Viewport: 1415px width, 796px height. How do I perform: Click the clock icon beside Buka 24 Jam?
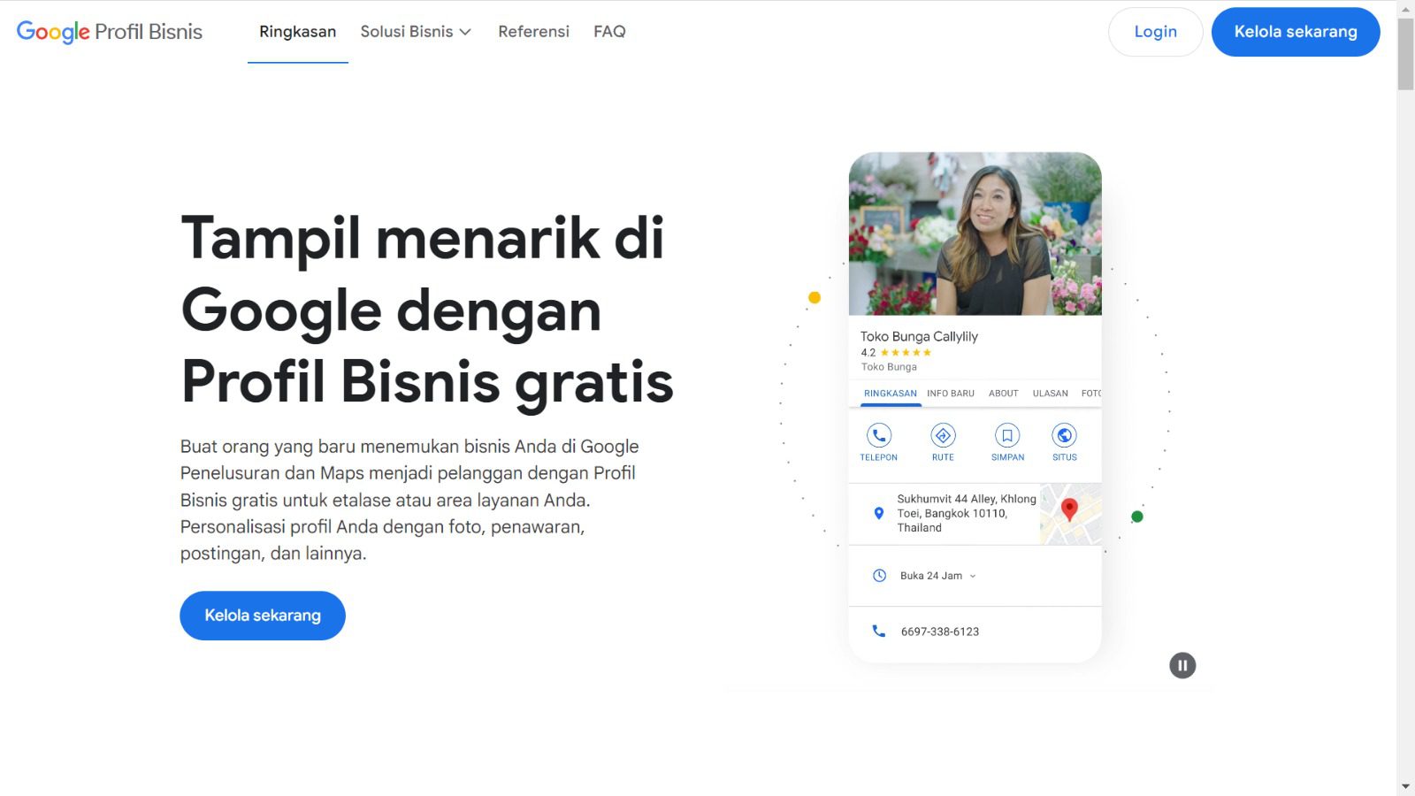click(878, 575)
